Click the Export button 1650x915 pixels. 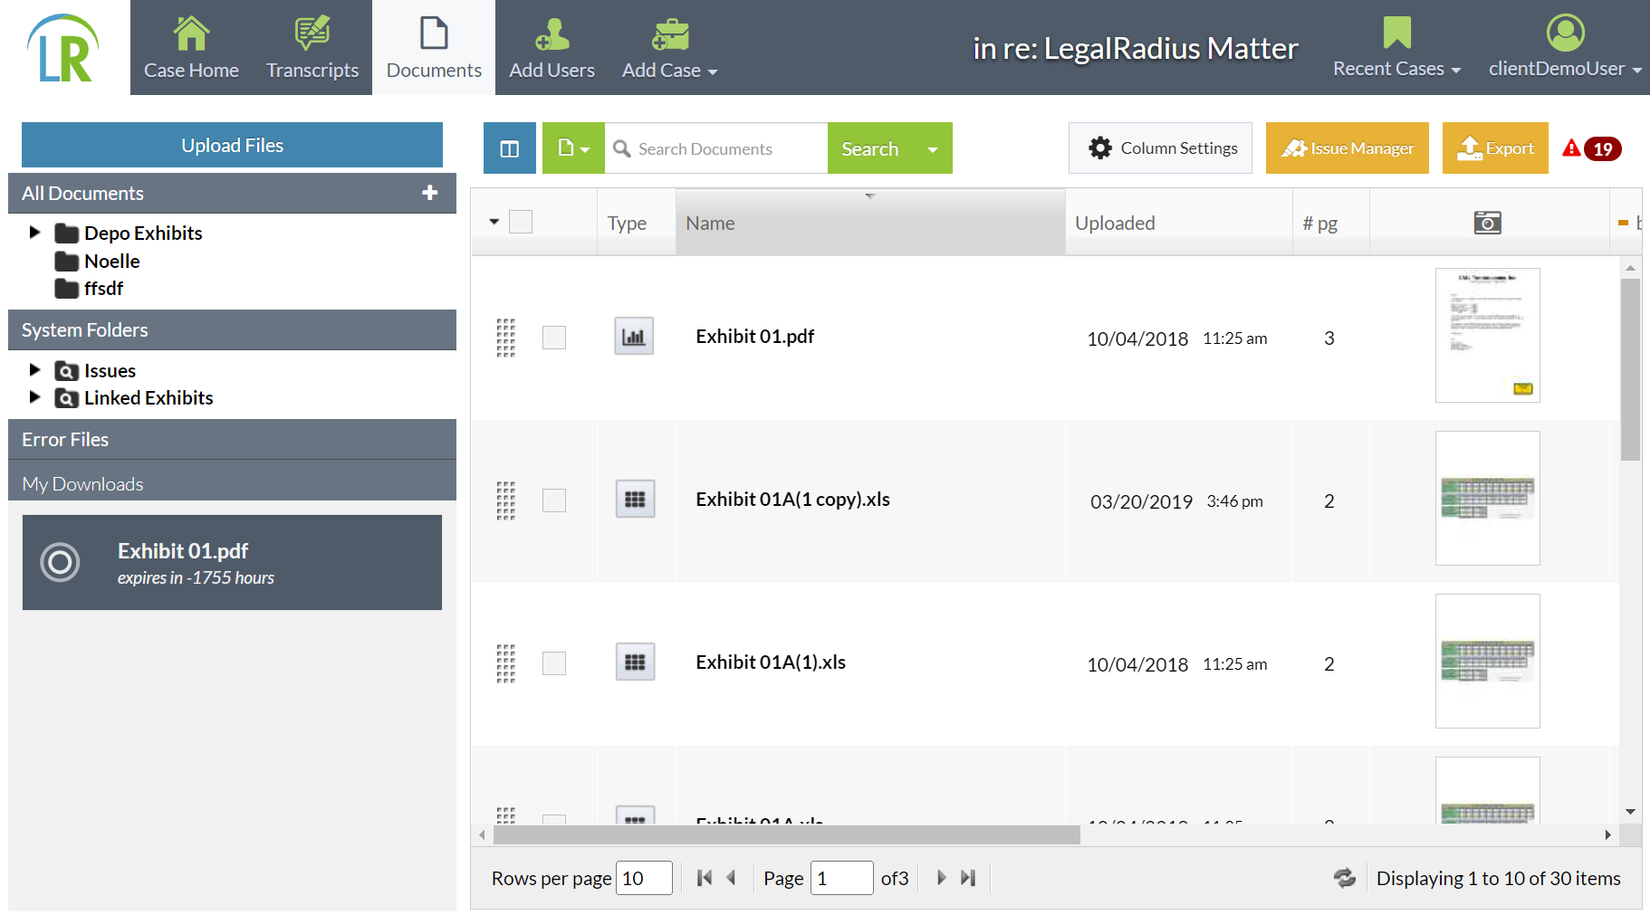[1495, 148]
